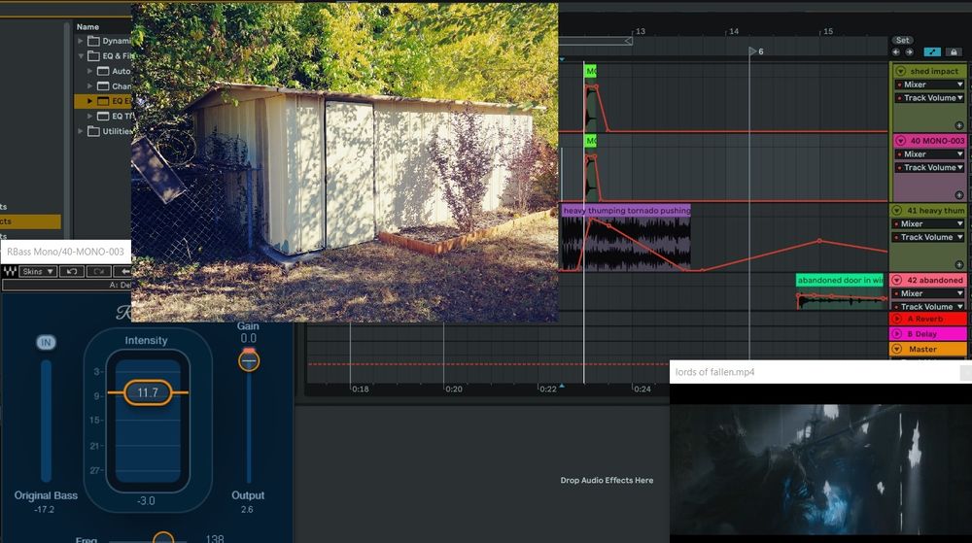Click the undo arrow in RBass toolbar
This screenshot has width=972, height=543.
click(x=72, y=271)
